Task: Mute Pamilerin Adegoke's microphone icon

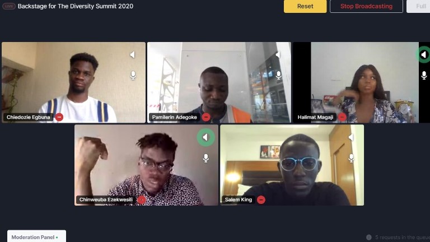Action: click(279, 75)
